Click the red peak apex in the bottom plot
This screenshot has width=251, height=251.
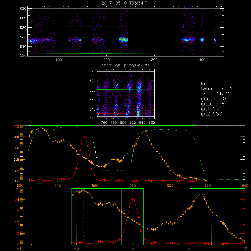pyautogui.click(x=133, y=200)
